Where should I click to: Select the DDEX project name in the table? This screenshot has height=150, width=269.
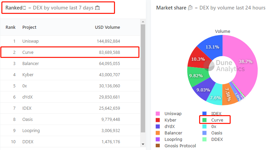point(28,142)
